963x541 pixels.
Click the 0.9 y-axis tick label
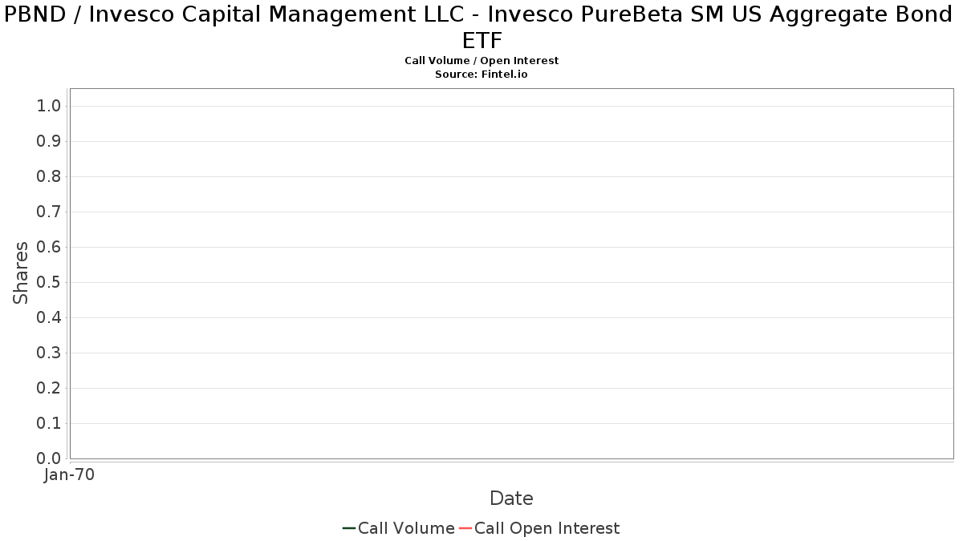click(49, 142)
